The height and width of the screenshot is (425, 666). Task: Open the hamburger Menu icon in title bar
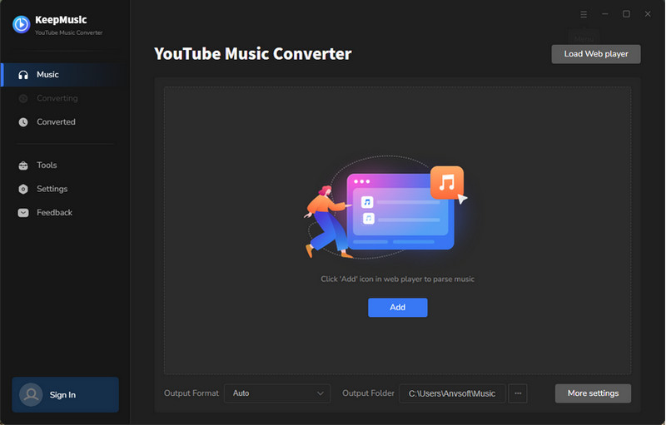coord(584,14)
